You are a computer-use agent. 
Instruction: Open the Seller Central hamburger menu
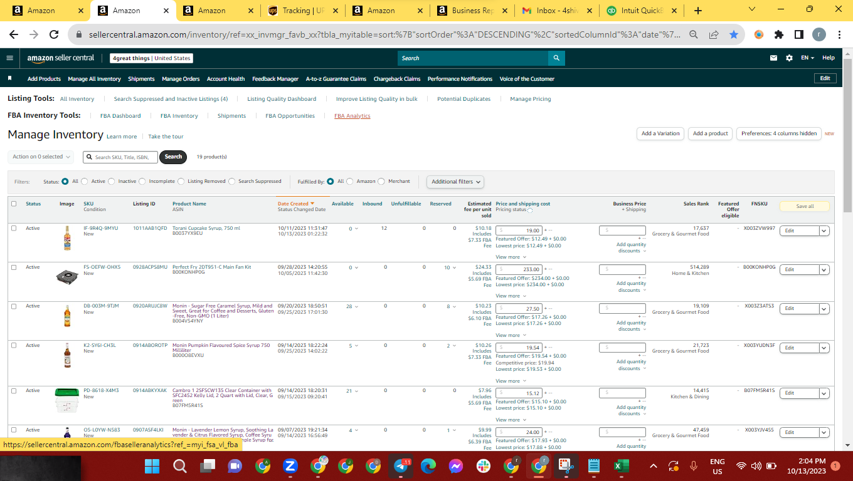point(9,58)
